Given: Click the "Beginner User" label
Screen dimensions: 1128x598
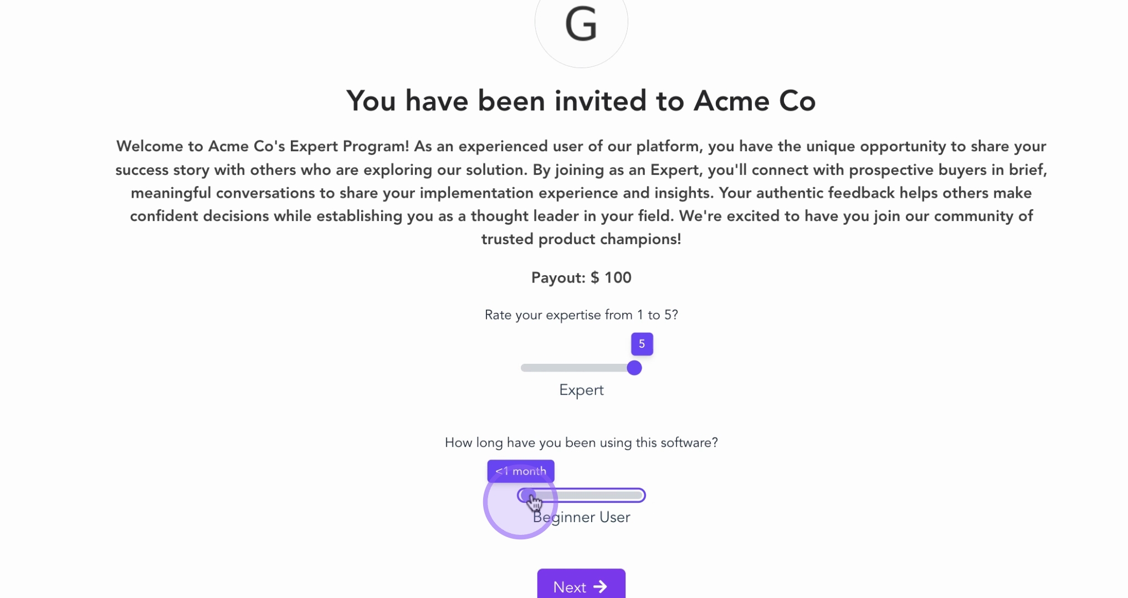Looking at the screenshot, I should (581, 517).
